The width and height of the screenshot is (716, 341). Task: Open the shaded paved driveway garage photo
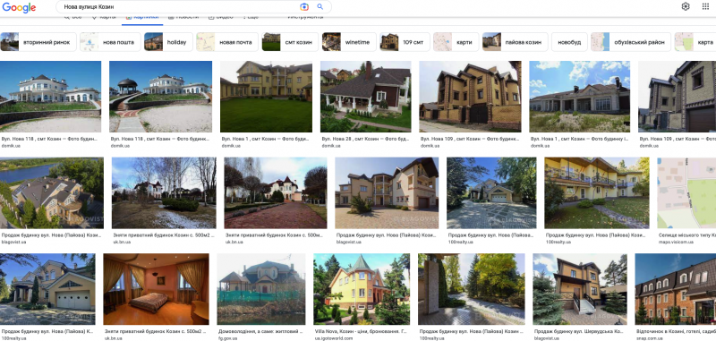tap(491, 193)
